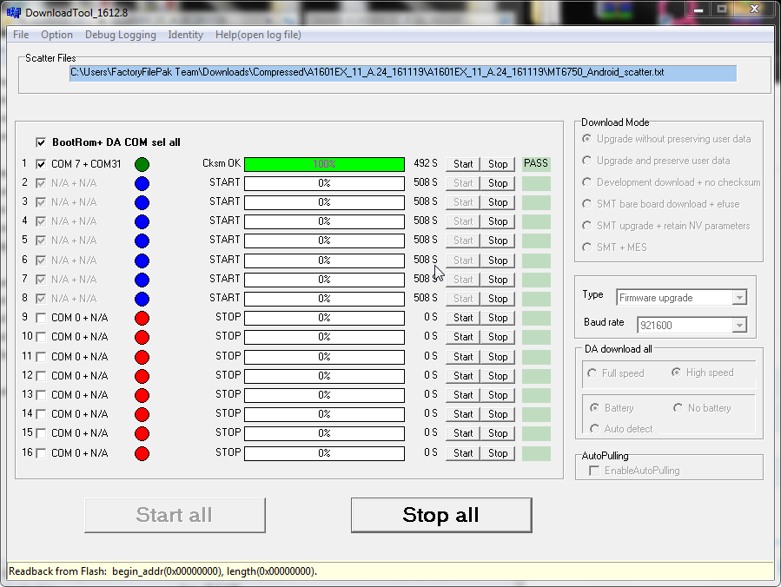Viewport: 781px width, 587px height.
Task: Click the blue status indicator in row 8
Action: 142,299
